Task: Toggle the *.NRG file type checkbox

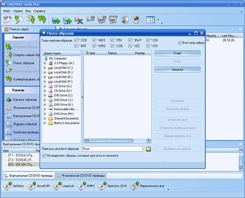Action: (x=94, y=46)
